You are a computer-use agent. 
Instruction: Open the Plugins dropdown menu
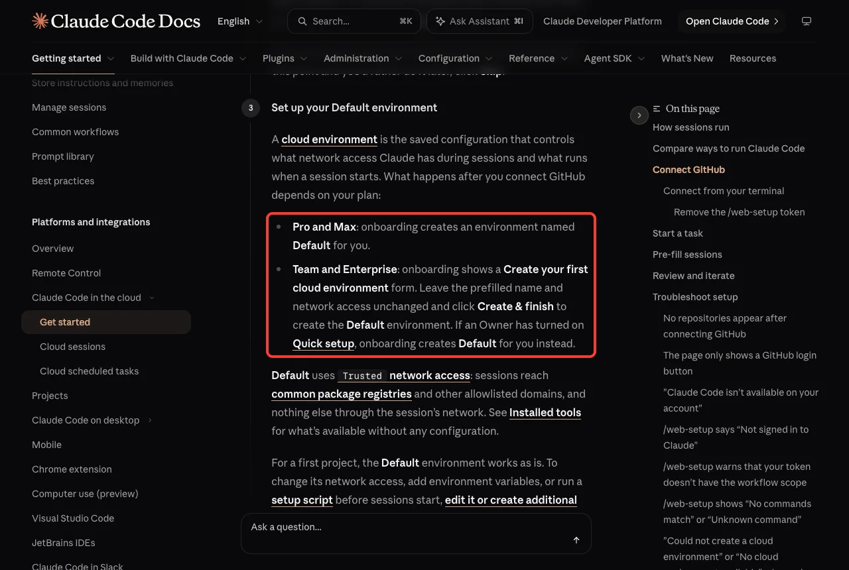[285, 58]
